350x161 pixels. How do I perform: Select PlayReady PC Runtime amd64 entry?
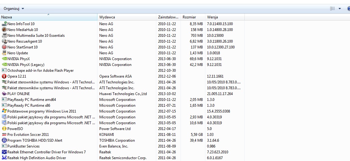pos(32,100)
